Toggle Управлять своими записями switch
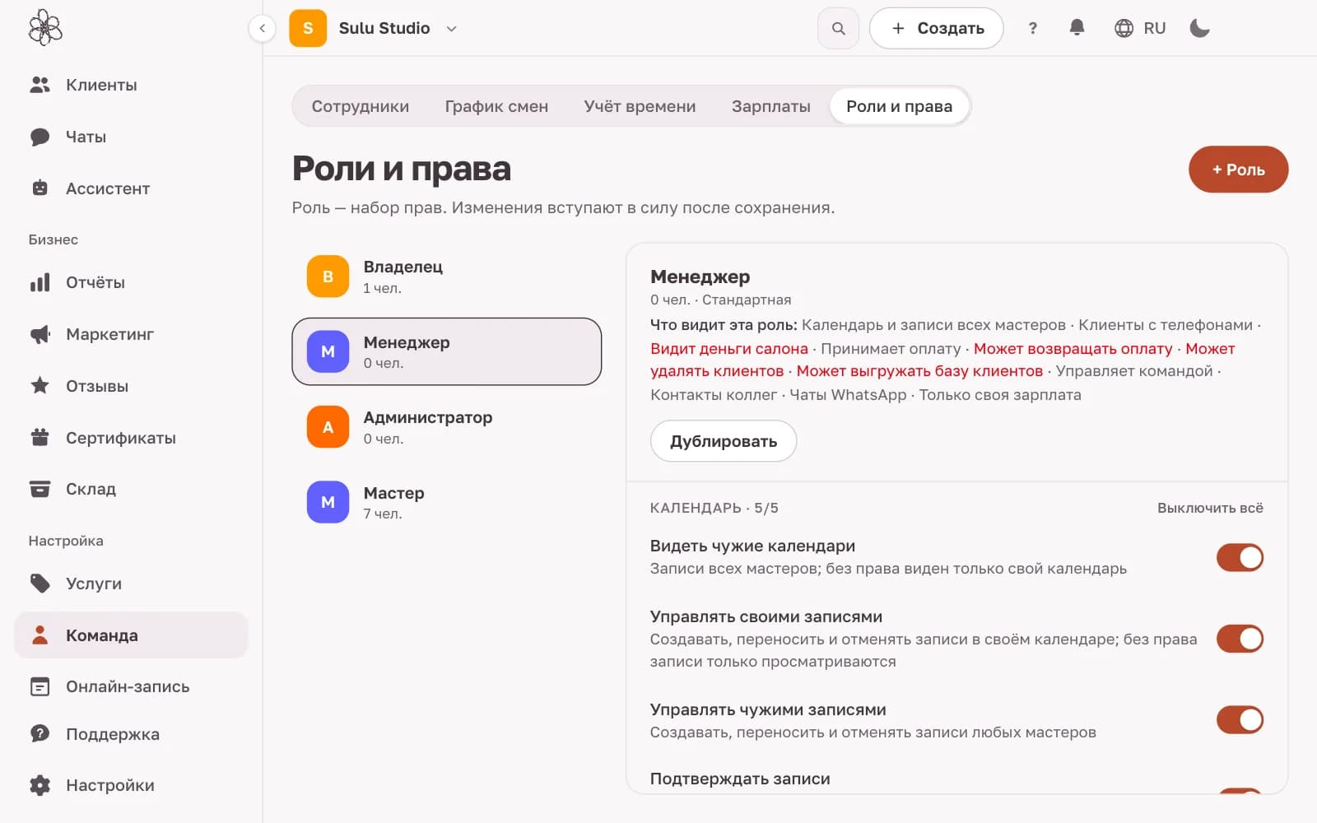 (1240, 639)
